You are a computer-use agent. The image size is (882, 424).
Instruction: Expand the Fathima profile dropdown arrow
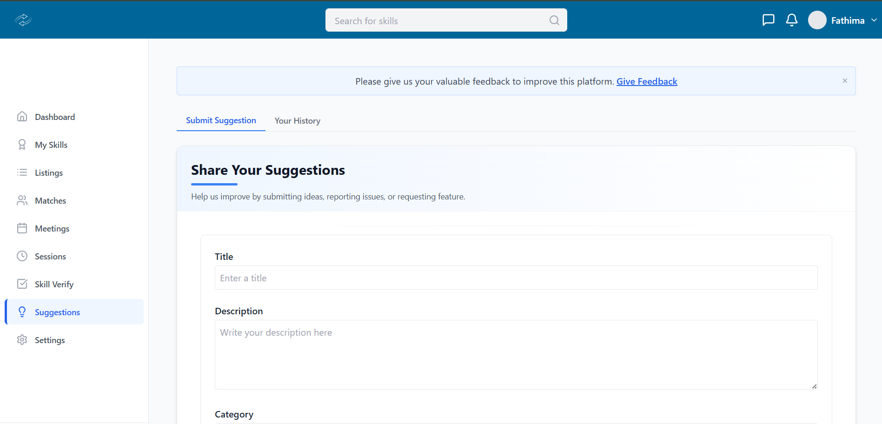[874, 20]
